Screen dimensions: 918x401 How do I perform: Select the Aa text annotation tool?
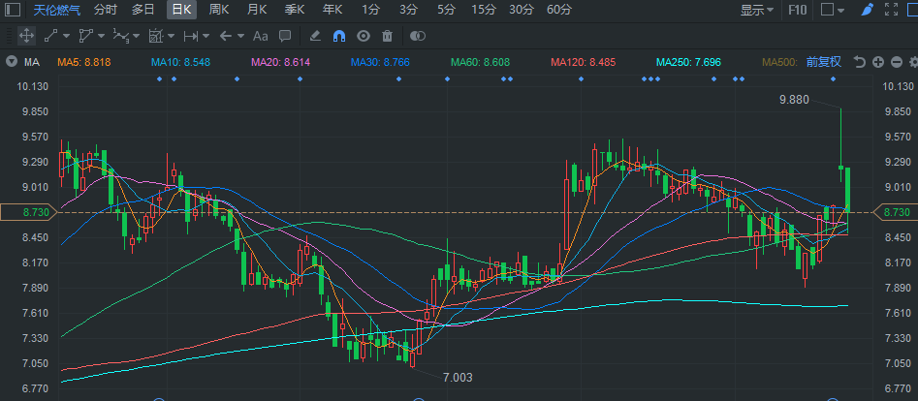point(260,36)
